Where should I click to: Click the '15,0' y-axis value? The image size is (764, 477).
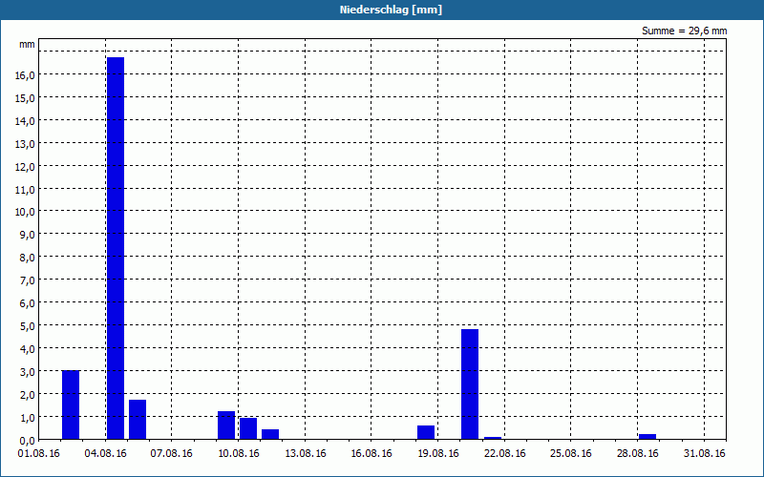coord(27,98)
